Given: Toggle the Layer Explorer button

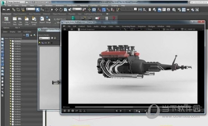Looking at the screenshot, I should pos(154,10).
